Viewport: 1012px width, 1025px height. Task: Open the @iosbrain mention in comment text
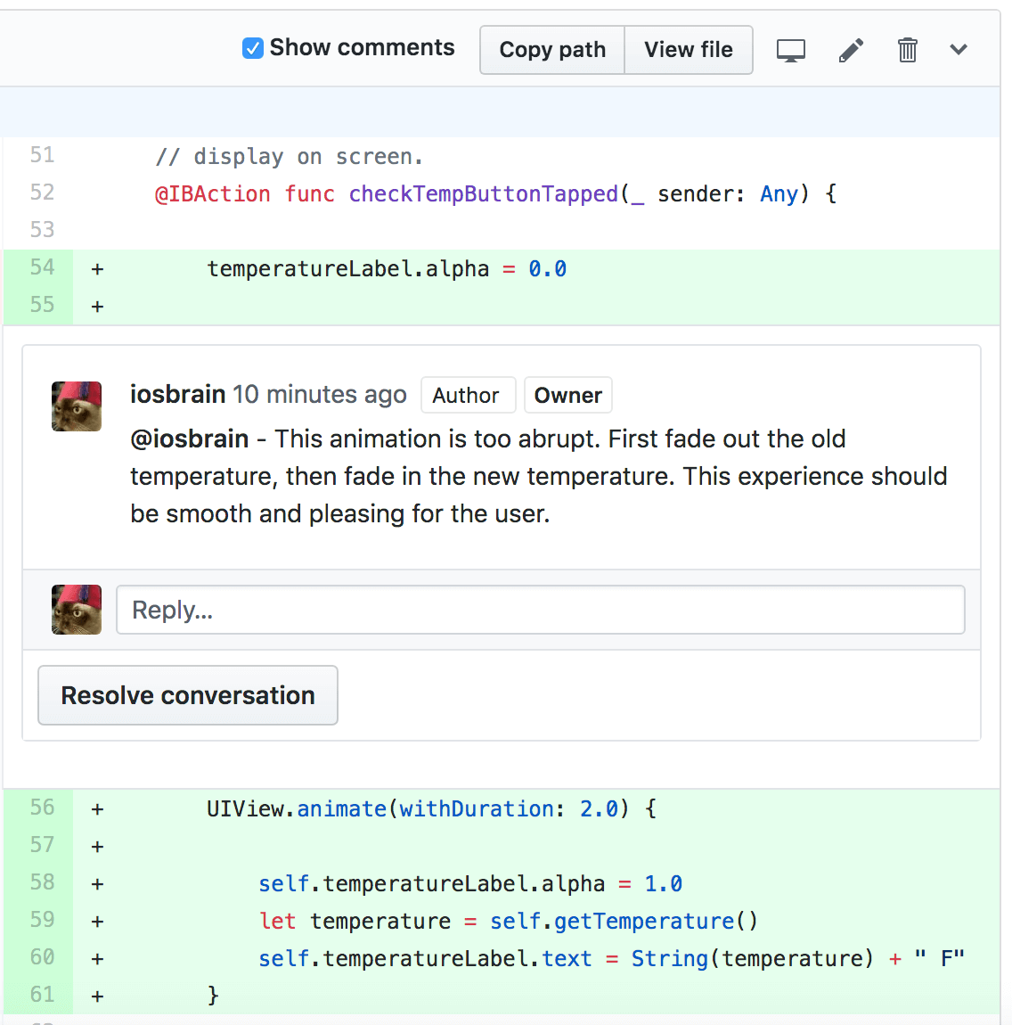[189, 439]
